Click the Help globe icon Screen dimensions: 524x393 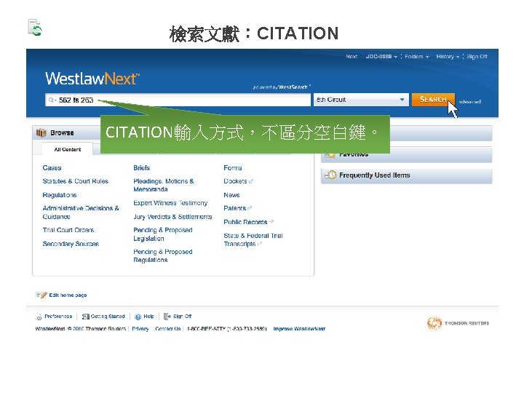(138, 317)
